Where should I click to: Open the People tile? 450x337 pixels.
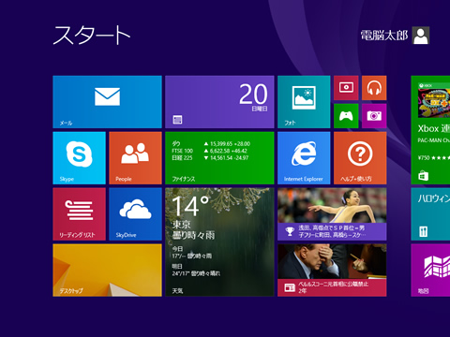click(135, 158)
